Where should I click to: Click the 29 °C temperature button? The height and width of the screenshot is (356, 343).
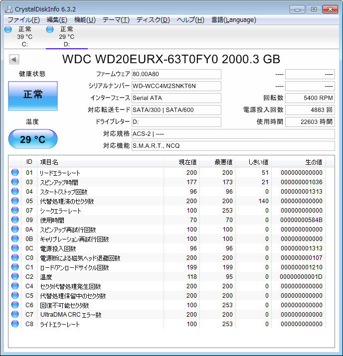pos(33,139)
